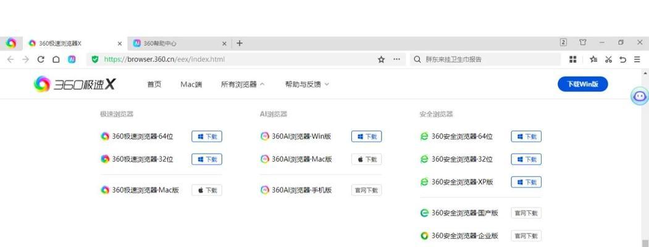This screenshot has width=649, height=247.
Task: Click the tab count icon showing 2
Action: pyautogui.click(x=563, y=42)
